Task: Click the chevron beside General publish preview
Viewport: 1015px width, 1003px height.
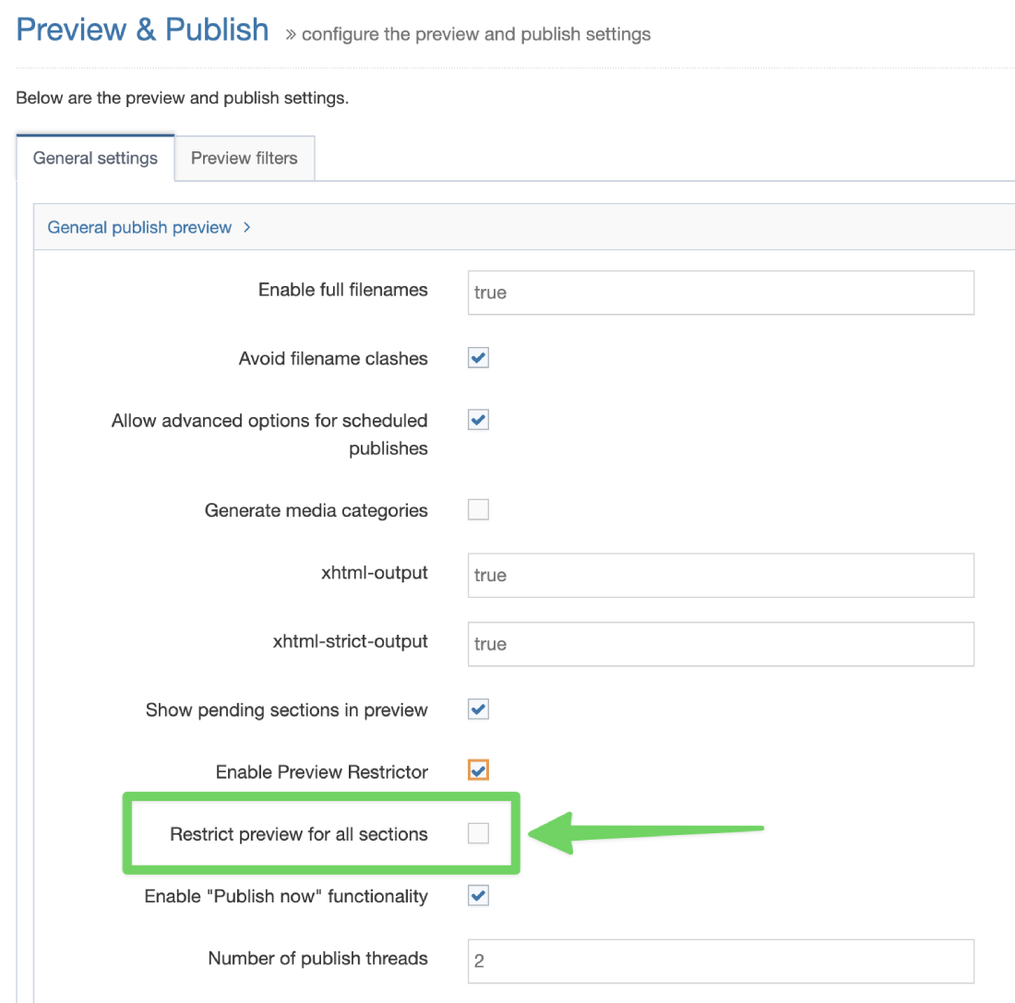Action: click(x=246, y=227)
